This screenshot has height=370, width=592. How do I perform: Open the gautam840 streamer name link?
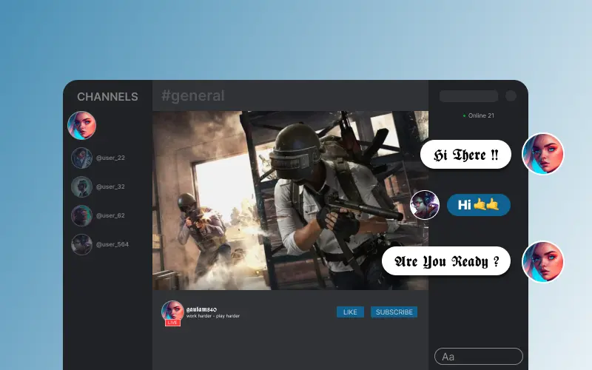201,309
